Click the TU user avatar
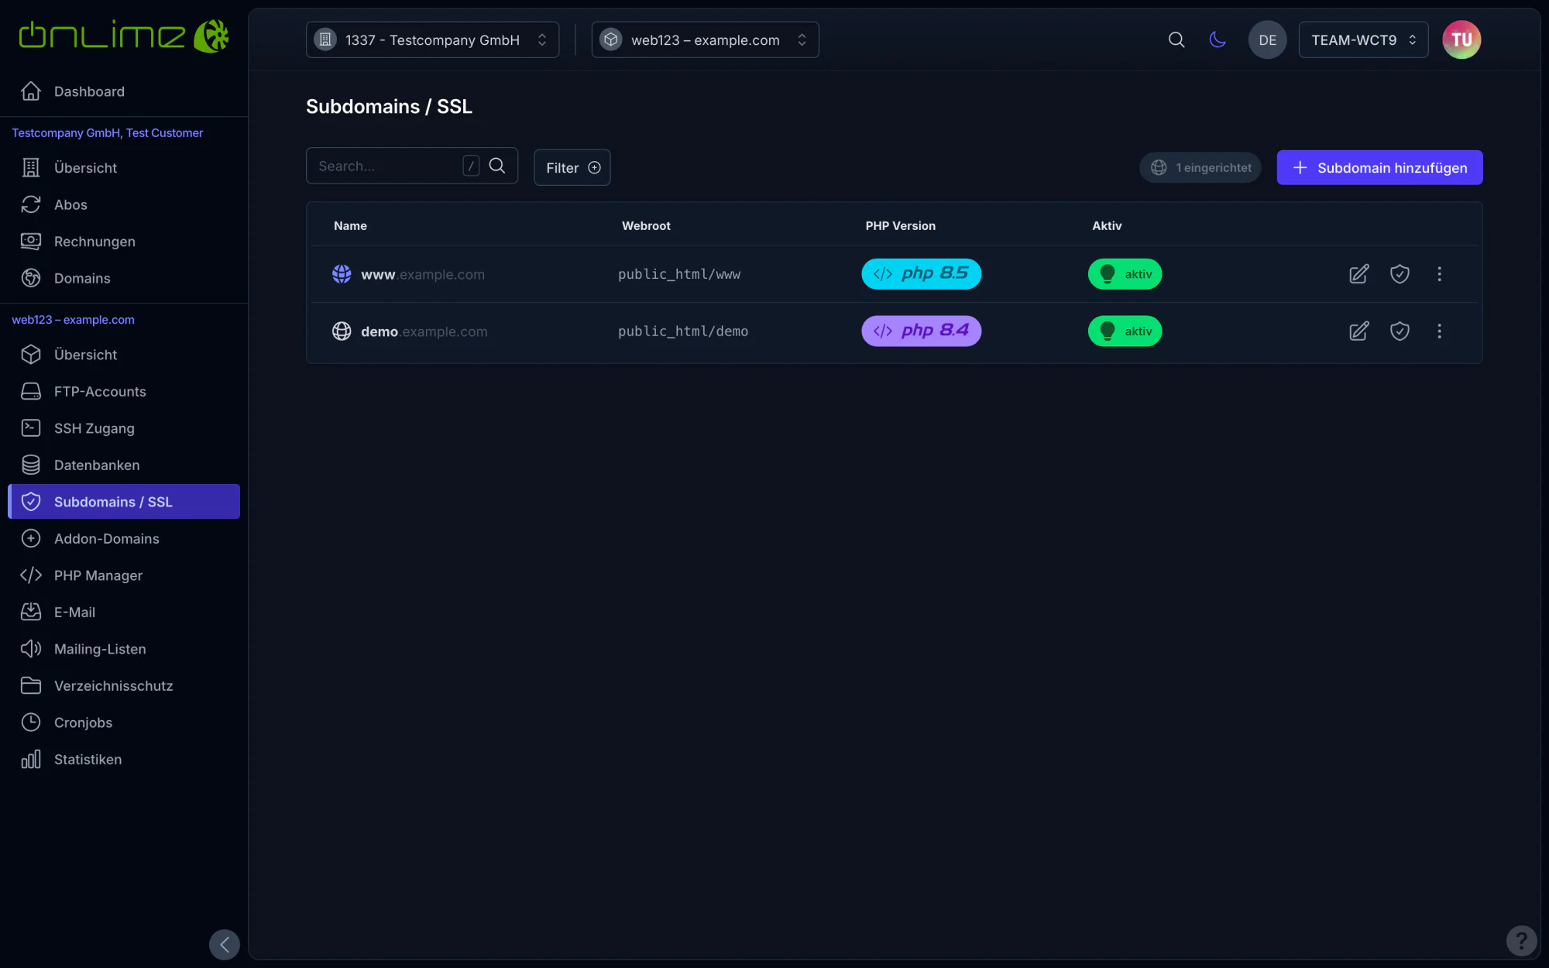The image size is (1549, 968). point(1461,39)
